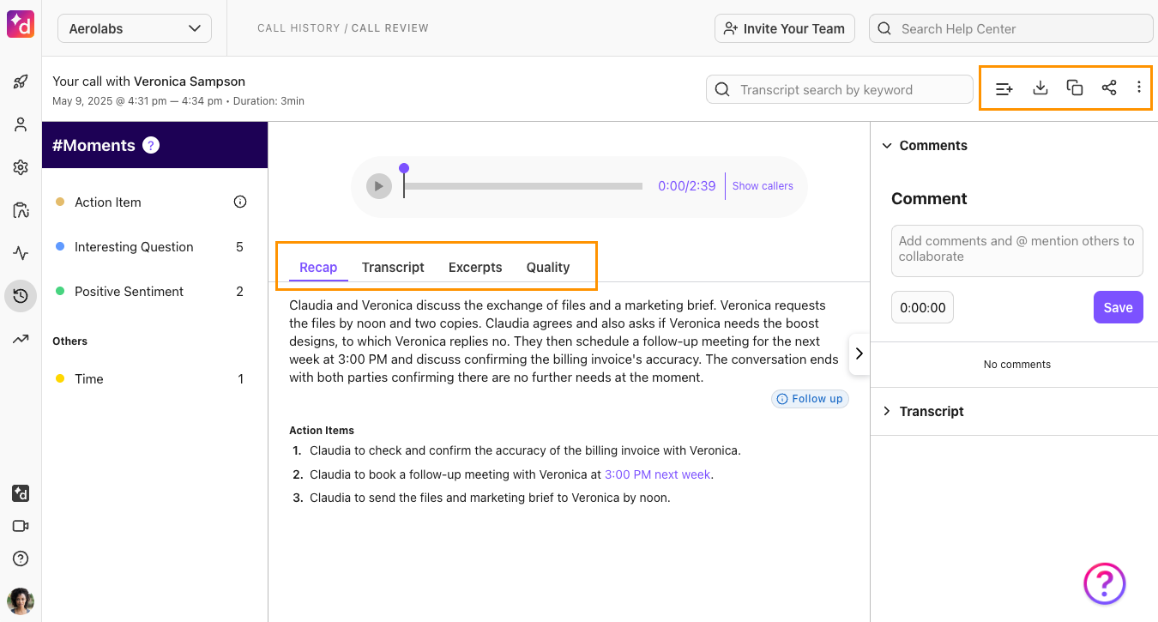Open the activity pulse sidebar icon

[x=21, y=253]
